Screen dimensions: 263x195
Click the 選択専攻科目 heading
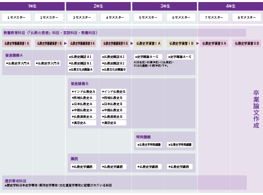tap(16, 181)
